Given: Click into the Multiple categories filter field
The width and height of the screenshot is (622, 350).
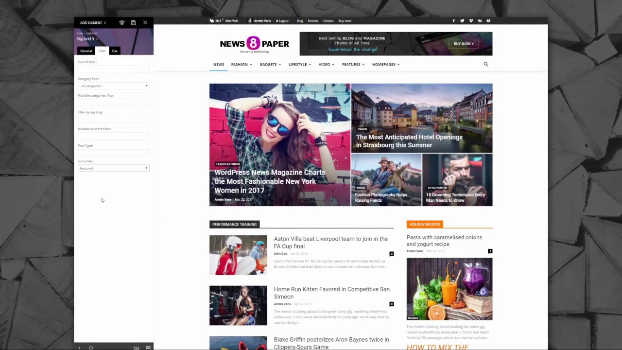Looking at the screenshot, I should [113, 103].
